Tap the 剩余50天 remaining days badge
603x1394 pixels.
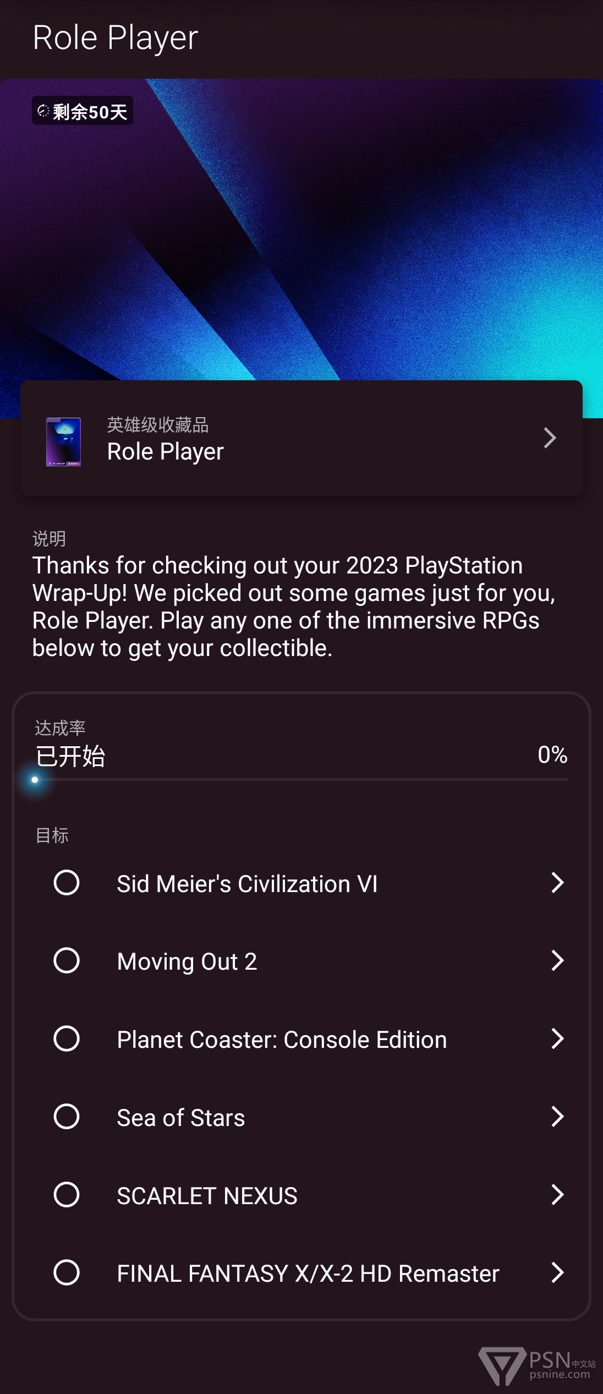coord(83,111)
